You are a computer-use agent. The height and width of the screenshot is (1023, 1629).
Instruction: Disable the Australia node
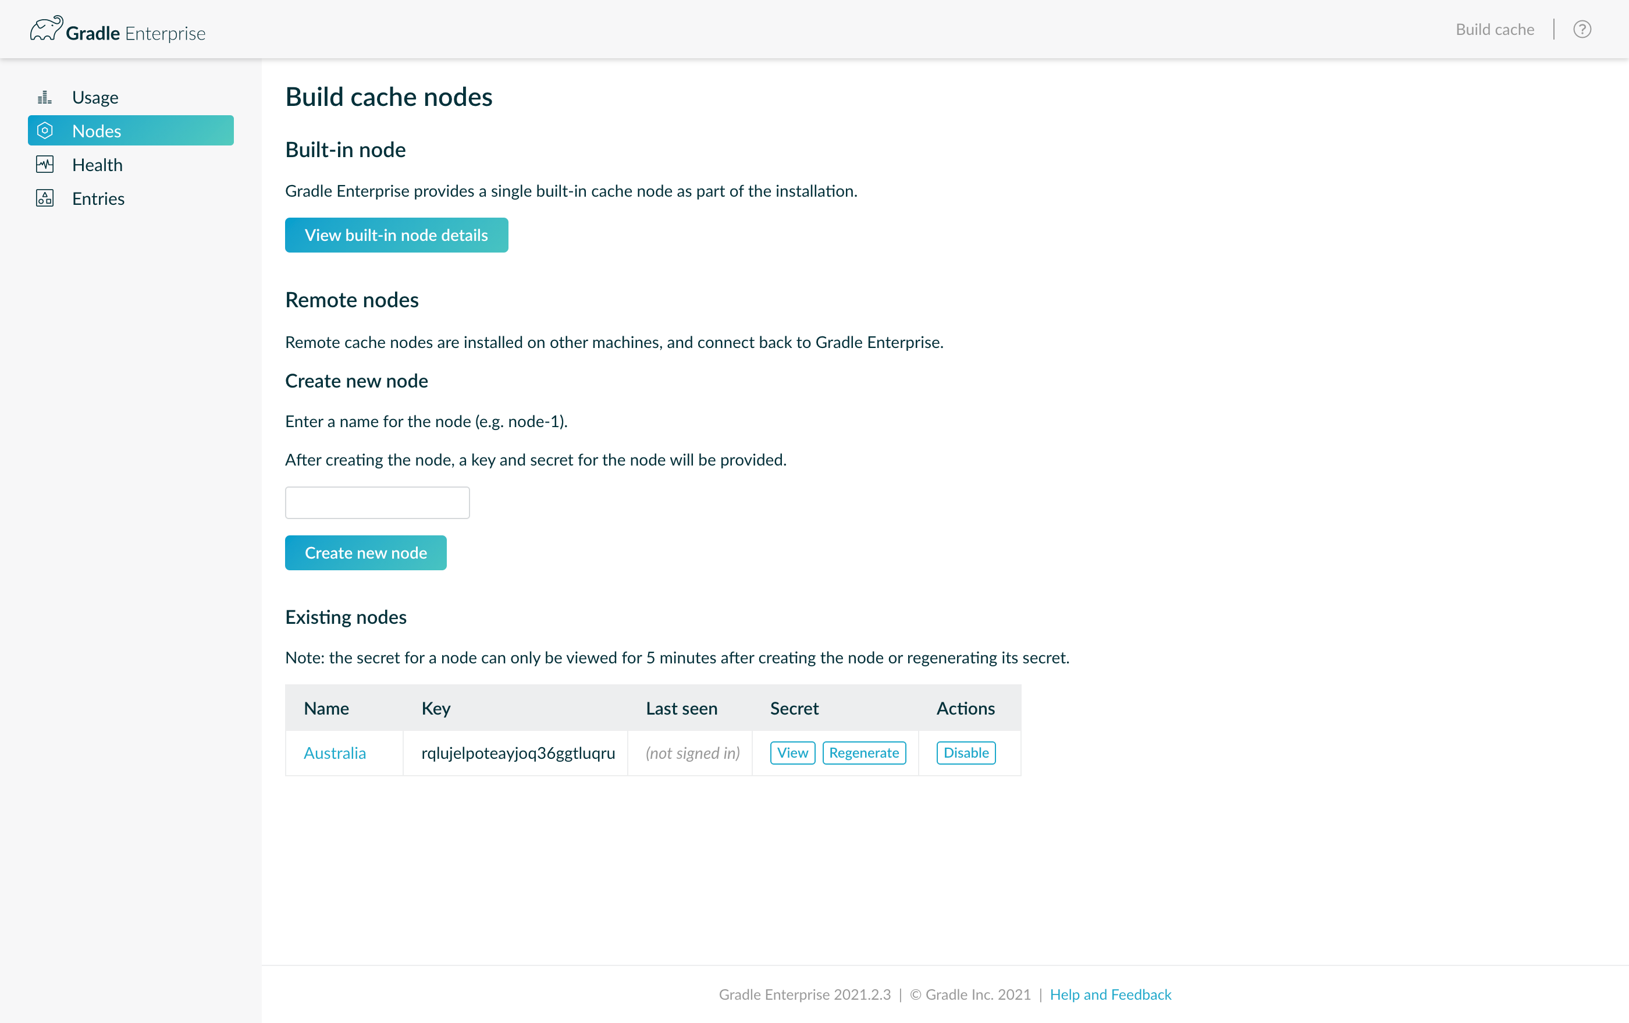pyautogui.click(x=965, y=753)
